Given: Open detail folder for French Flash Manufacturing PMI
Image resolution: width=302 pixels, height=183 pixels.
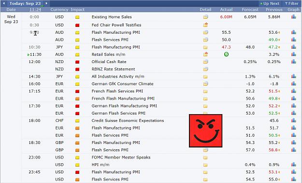Looking at the screenshot, I should (205, 99).
